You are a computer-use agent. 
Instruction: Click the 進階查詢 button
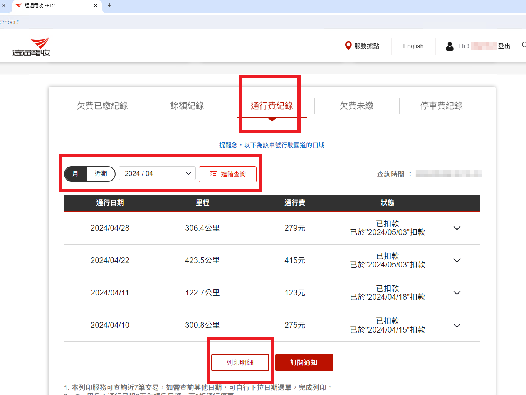[228, 174]
